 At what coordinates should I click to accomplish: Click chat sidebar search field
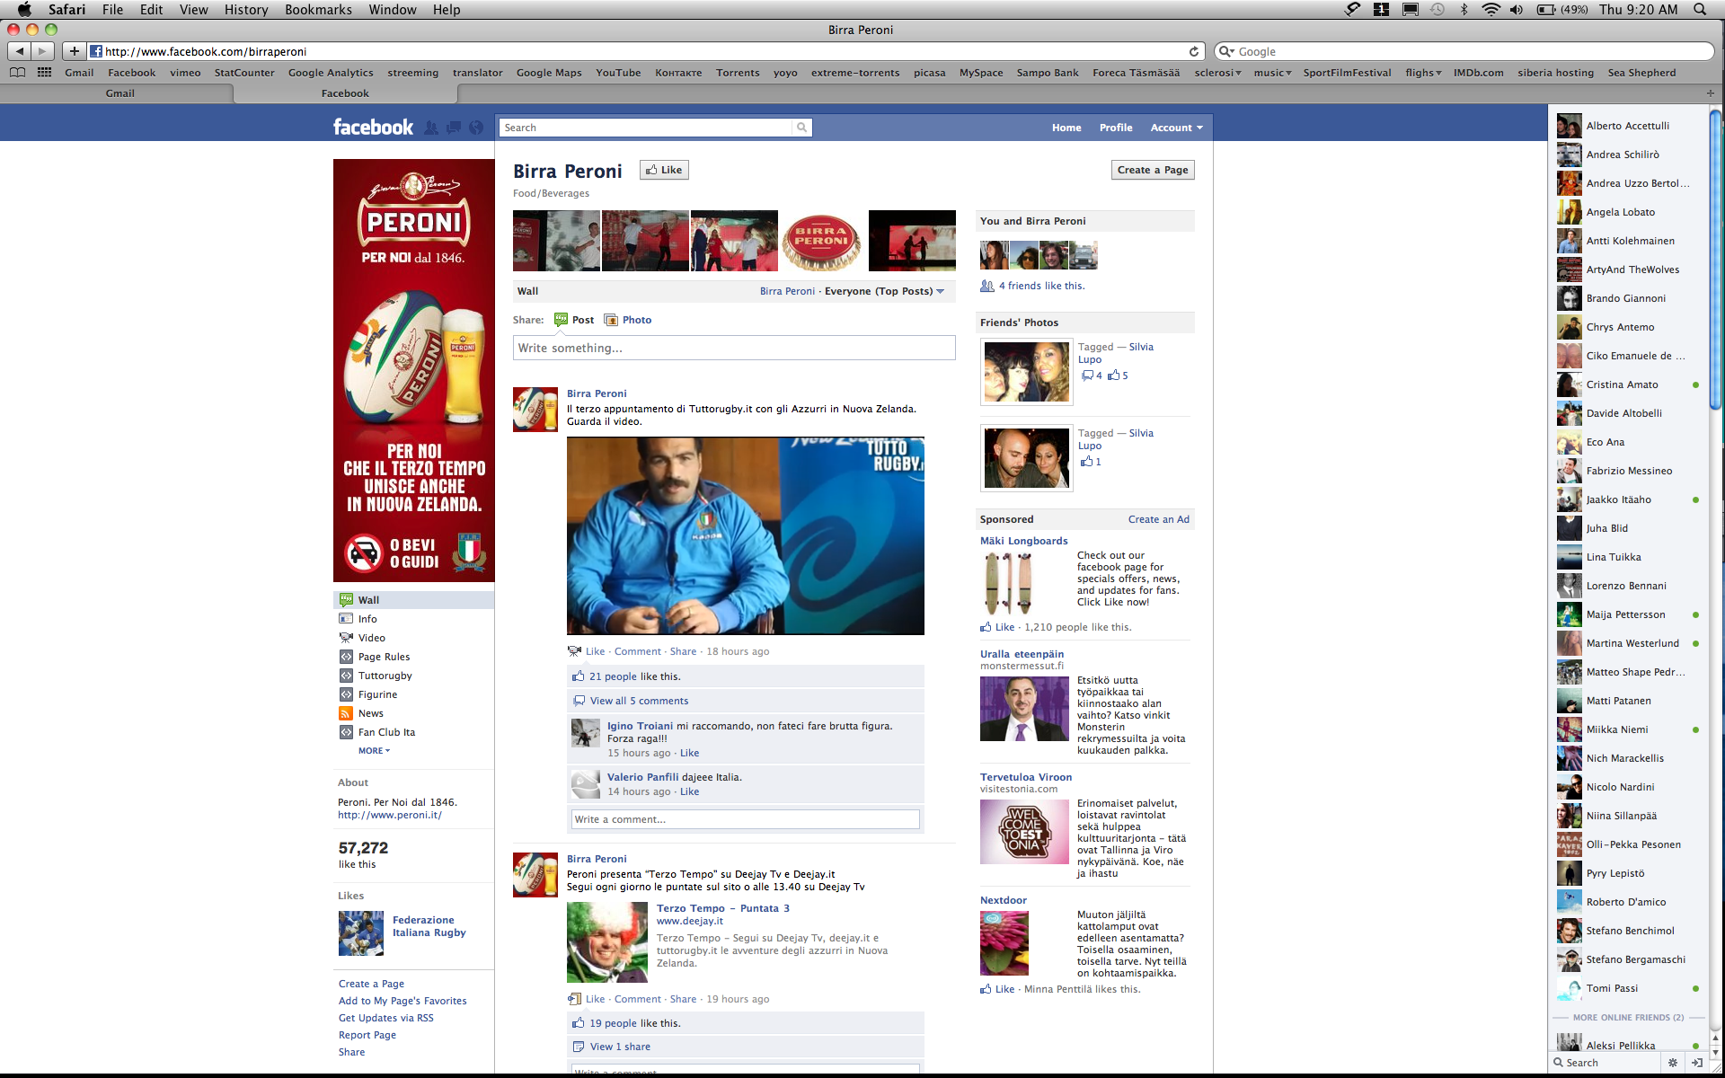tap(1608, 1063)
